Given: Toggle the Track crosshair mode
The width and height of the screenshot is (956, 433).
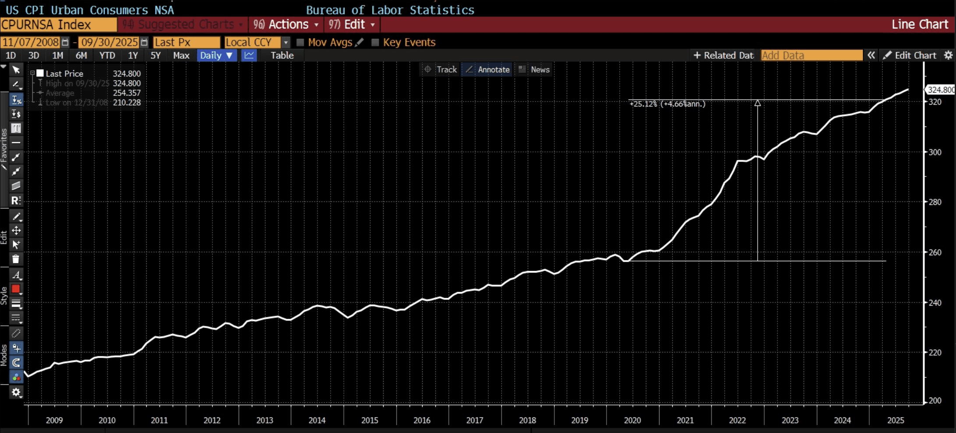Looking at the screenshot, I should [441, 70].
